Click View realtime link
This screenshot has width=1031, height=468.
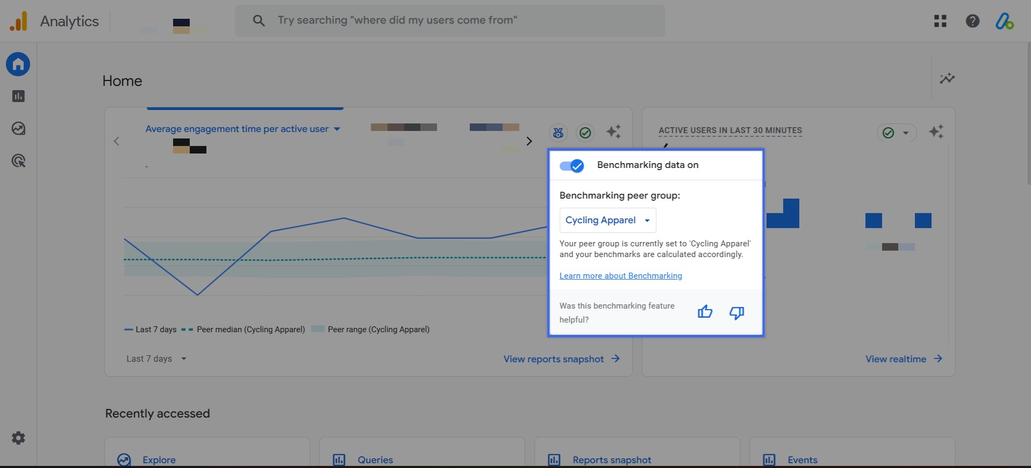coord(904,359)
